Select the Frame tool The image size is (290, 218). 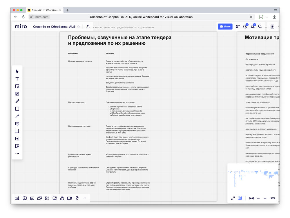(17, 131)
